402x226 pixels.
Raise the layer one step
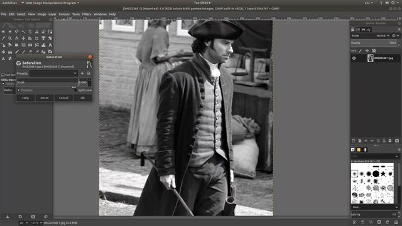(366, 141)
